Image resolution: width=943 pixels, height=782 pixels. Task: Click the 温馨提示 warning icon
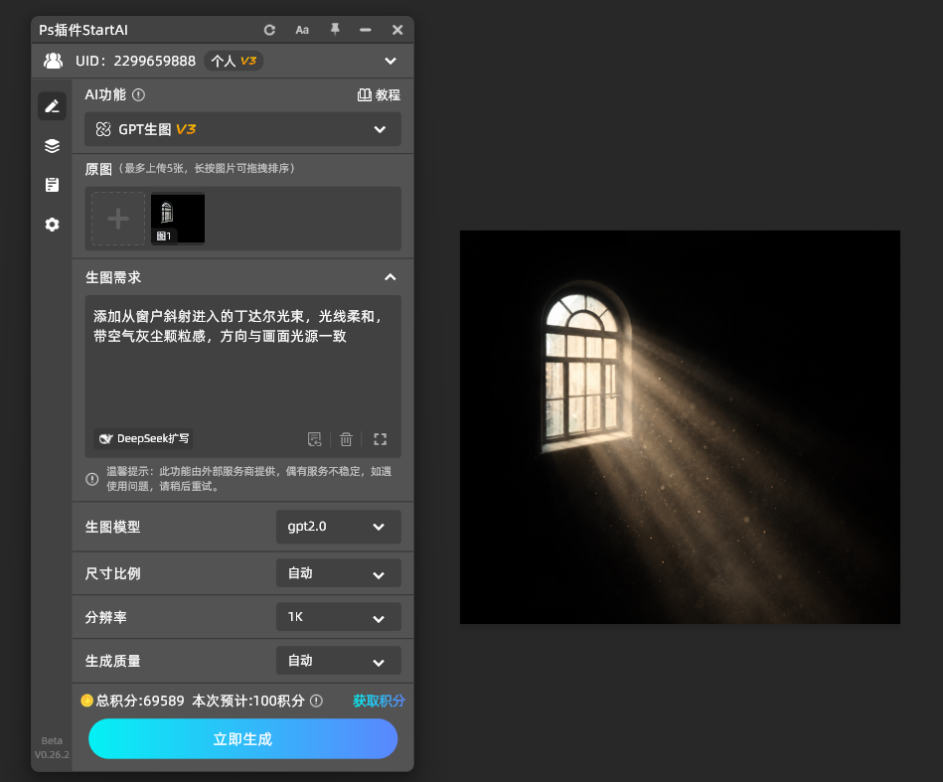click(92, 479)
